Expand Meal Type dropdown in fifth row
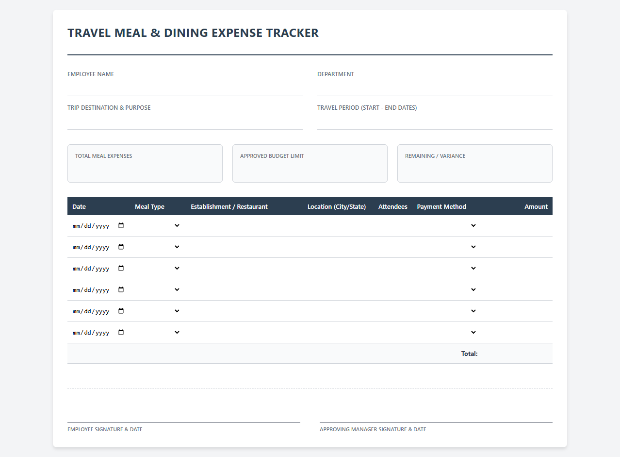620x457 pixels. [x=158, y=311]
